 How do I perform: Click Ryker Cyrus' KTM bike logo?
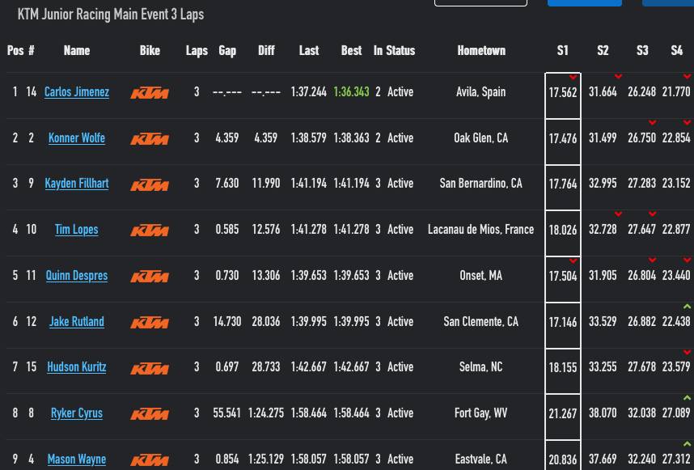[150, 414]
